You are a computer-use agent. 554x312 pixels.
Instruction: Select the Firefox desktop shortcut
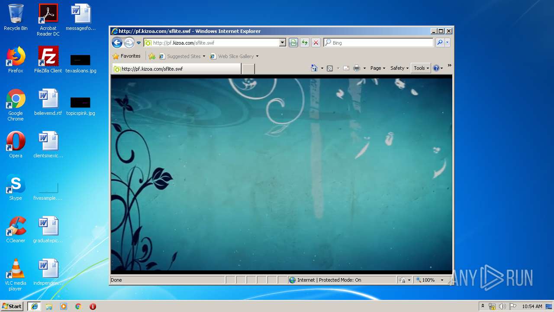16,60
